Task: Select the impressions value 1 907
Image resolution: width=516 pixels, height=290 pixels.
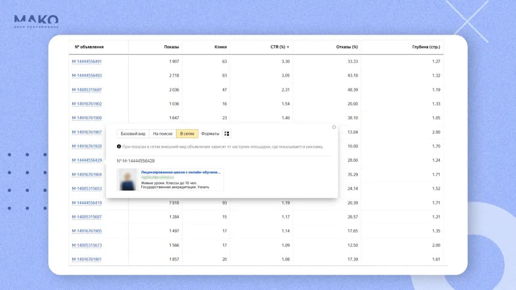Action: pyautogui.click(x=174, y=61)
